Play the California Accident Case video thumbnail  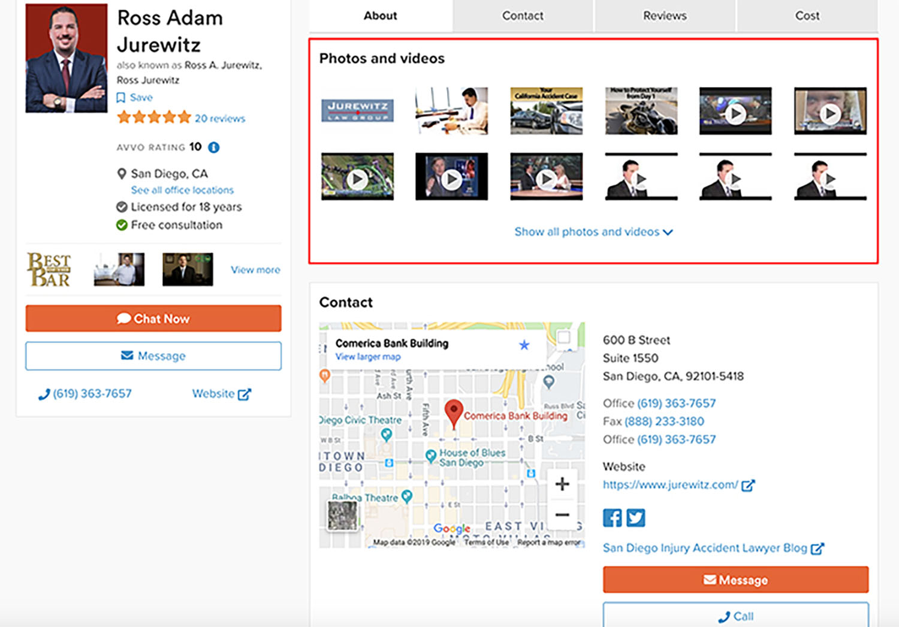546,111
